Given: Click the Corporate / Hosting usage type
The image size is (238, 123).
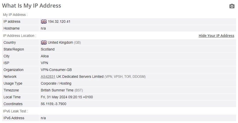Looking at the screenshot, I should (56, 83).
